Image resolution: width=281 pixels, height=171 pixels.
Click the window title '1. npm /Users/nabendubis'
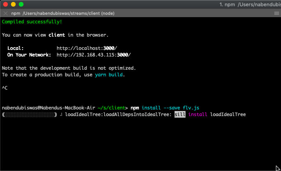250,4
